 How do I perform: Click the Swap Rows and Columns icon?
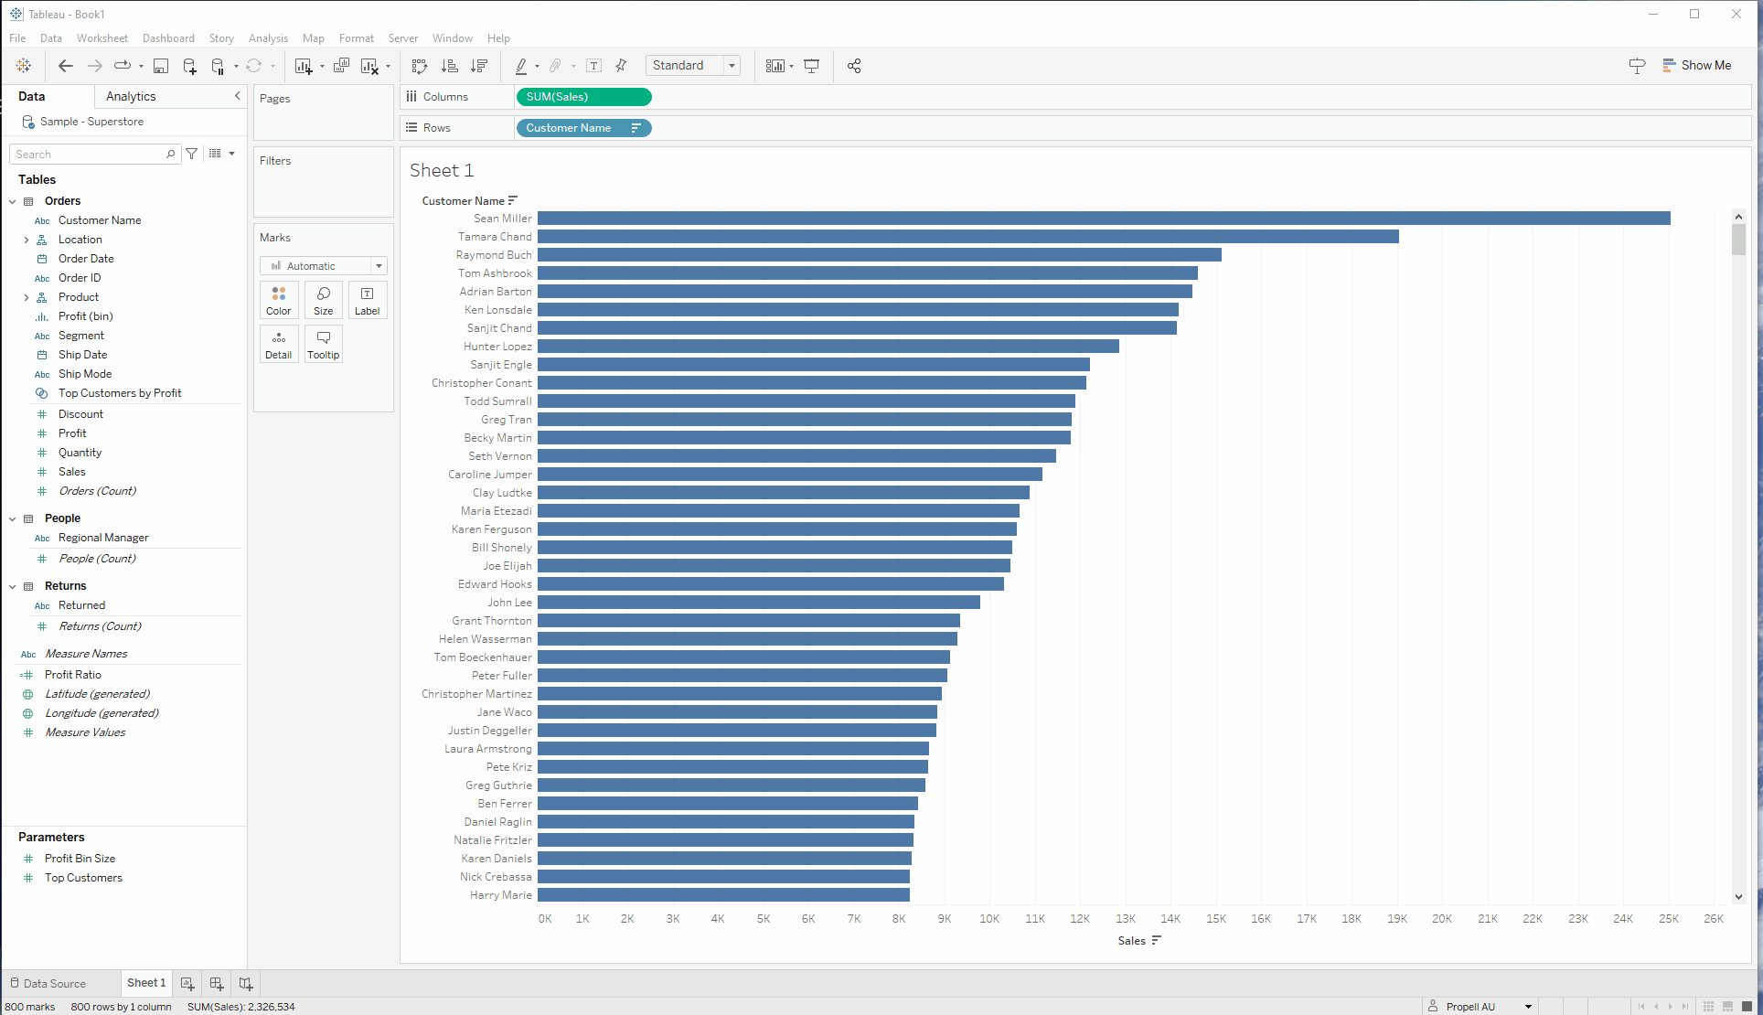[x=420, y=66]
